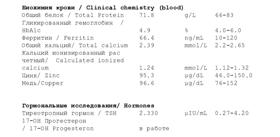The image size is (280, 137).
Task: Click the Zinc value 95.3
Action: pos(146,75)
